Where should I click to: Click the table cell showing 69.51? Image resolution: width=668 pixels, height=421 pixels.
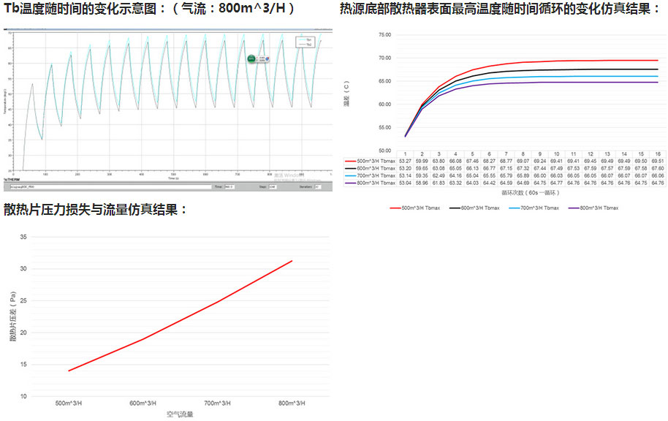(658, 161)
